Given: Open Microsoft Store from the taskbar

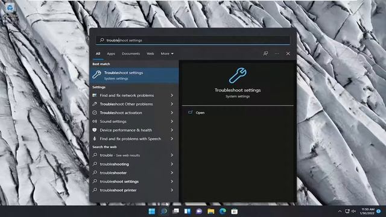Looking at the screenshot, I should point(235,212).
